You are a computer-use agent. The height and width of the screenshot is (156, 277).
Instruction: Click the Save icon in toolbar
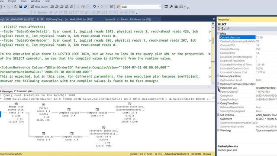pyautogui.click(x=21, y=7)
